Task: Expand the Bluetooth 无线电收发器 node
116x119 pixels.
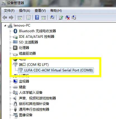Action: pyautogui.click(x=10, y=31)
